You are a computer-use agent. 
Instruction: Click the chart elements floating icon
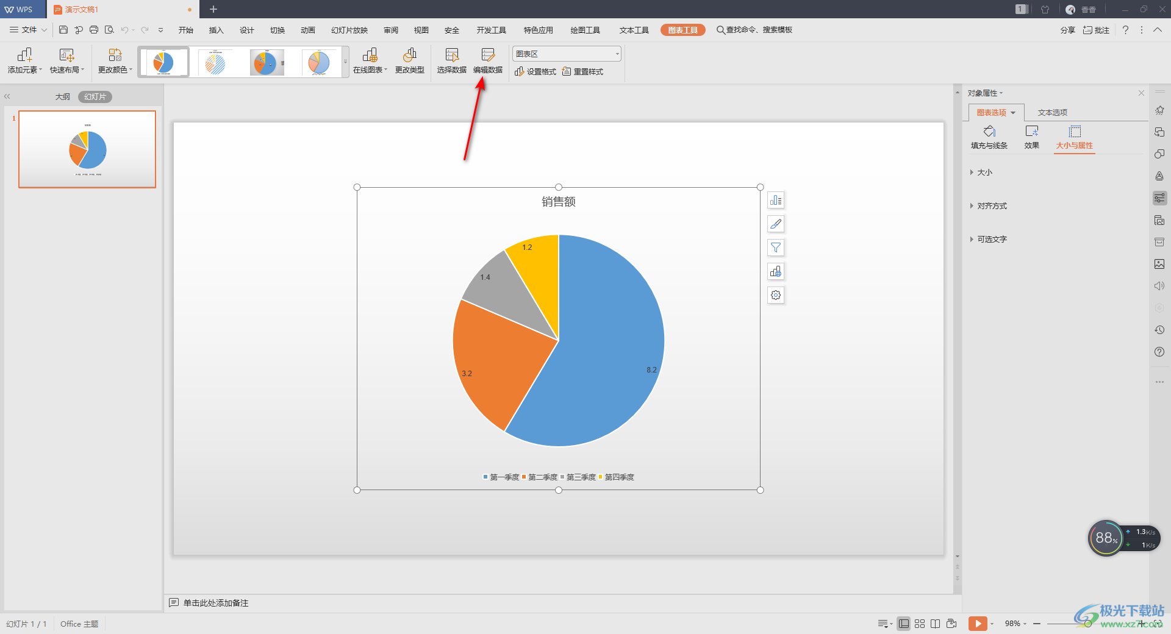click(x=776, y=200)
